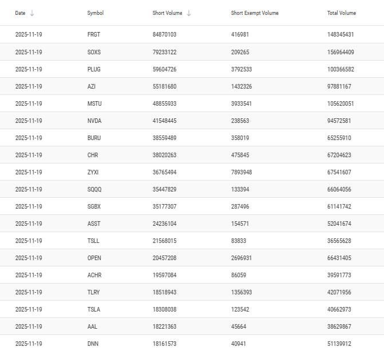Click short exempt value 209265
The image size is (384, 351).
point(240,52)
